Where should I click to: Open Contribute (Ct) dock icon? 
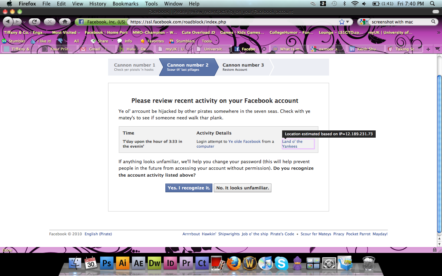[202, 264]
